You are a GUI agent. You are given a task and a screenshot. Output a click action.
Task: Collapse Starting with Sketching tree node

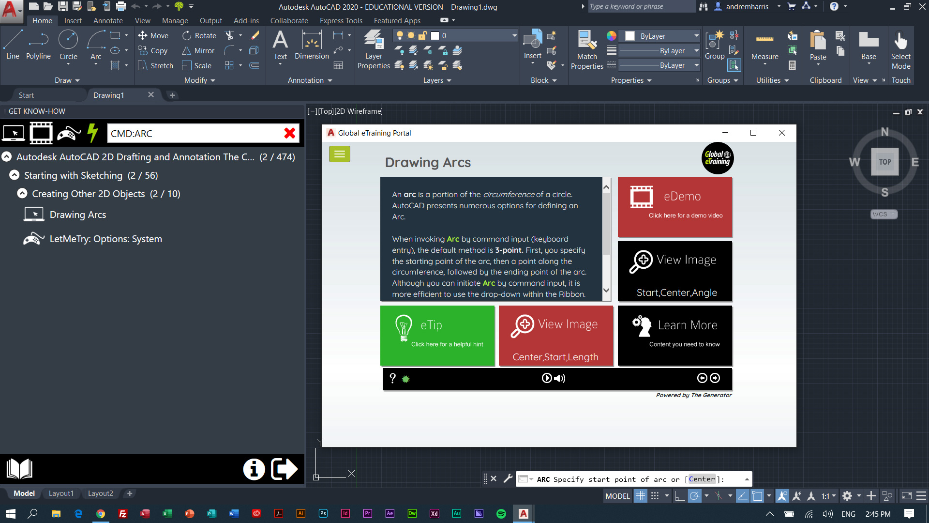(15, 175)
